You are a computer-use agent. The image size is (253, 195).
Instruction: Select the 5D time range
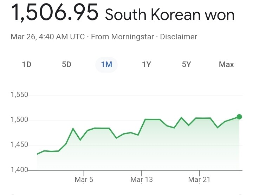[x=66, y=65]
